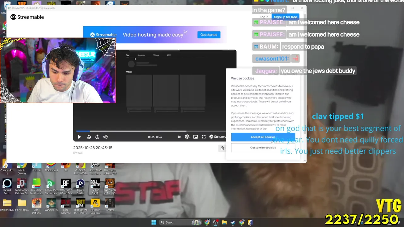
Task: Open BlueStacks 5 desktop shortcut
Action: click(x=51, y=168)
